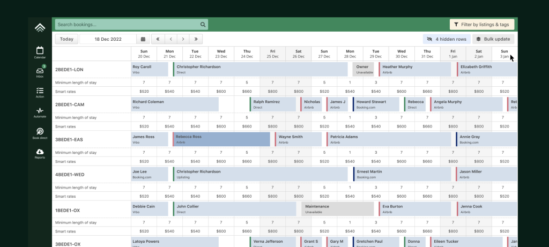Open the Automate section

pyautogui.click(x=40, y=112)
